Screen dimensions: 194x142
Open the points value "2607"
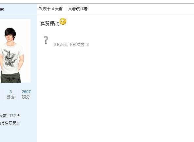coord(26,92)
